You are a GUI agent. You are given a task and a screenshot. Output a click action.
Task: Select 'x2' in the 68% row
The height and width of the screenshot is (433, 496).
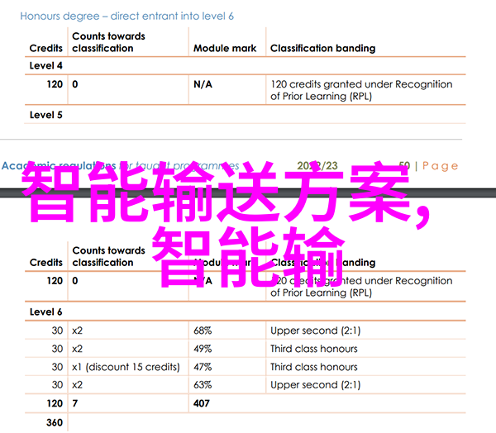pos(77,331)
